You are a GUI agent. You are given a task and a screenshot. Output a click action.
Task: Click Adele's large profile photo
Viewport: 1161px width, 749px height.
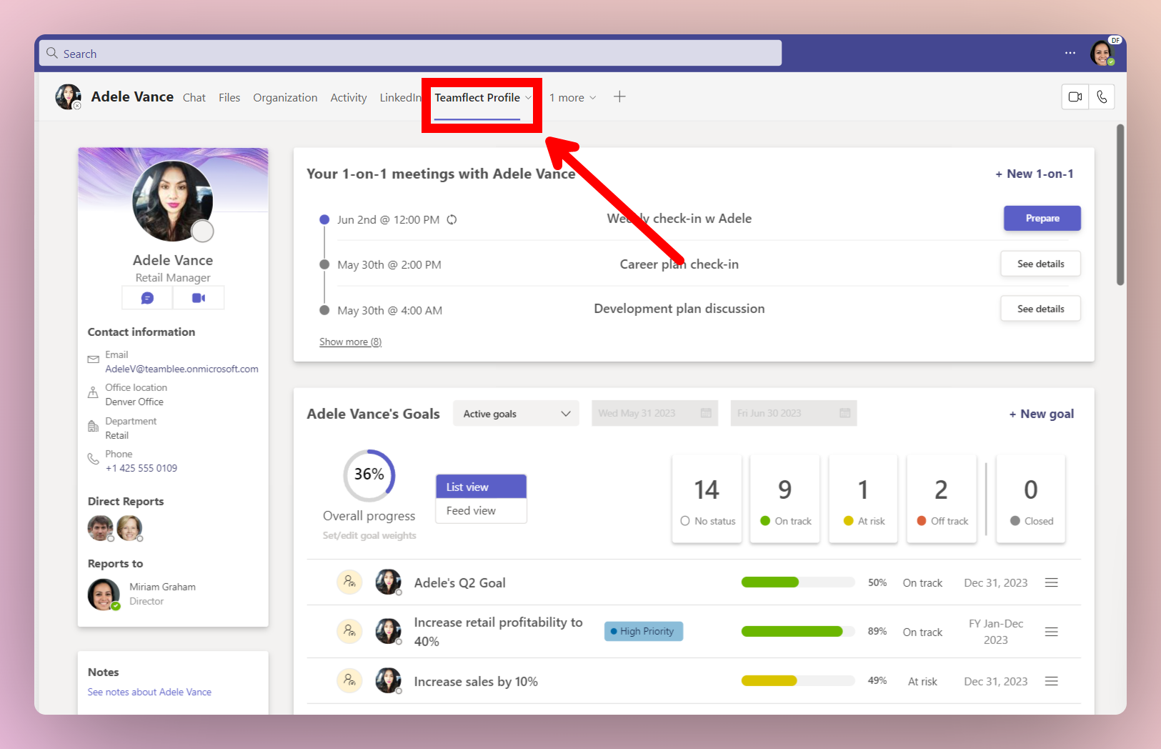coord(173,201)
